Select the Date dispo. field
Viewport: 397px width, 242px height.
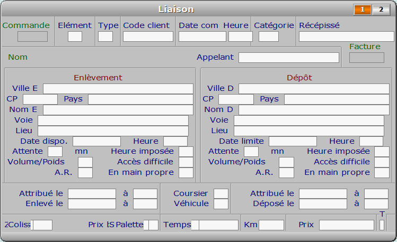(x=96, y=141)
